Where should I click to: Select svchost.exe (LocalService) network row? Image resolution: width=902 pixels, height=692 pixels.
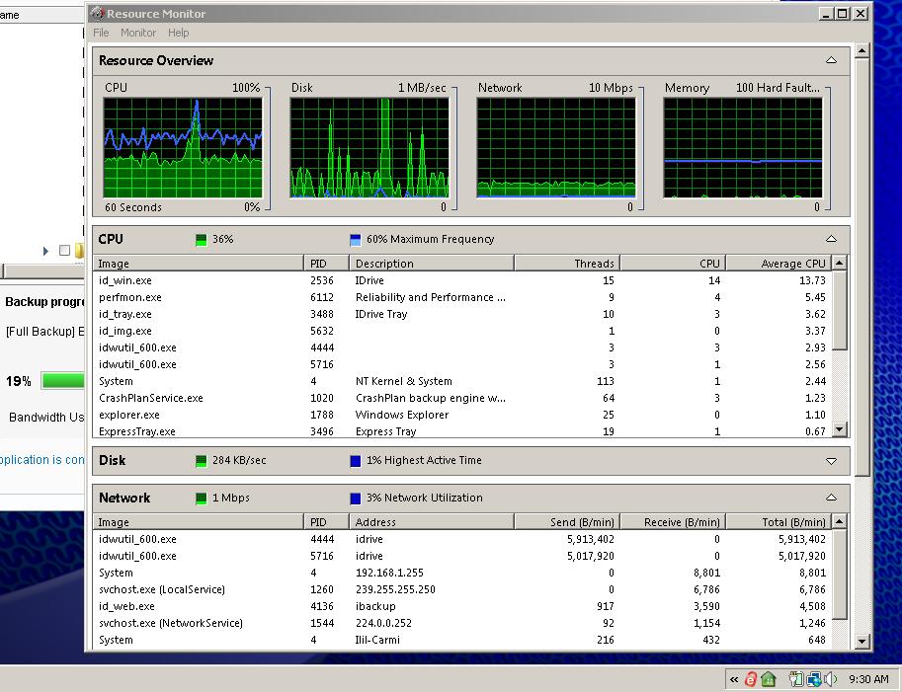[462, 589]
